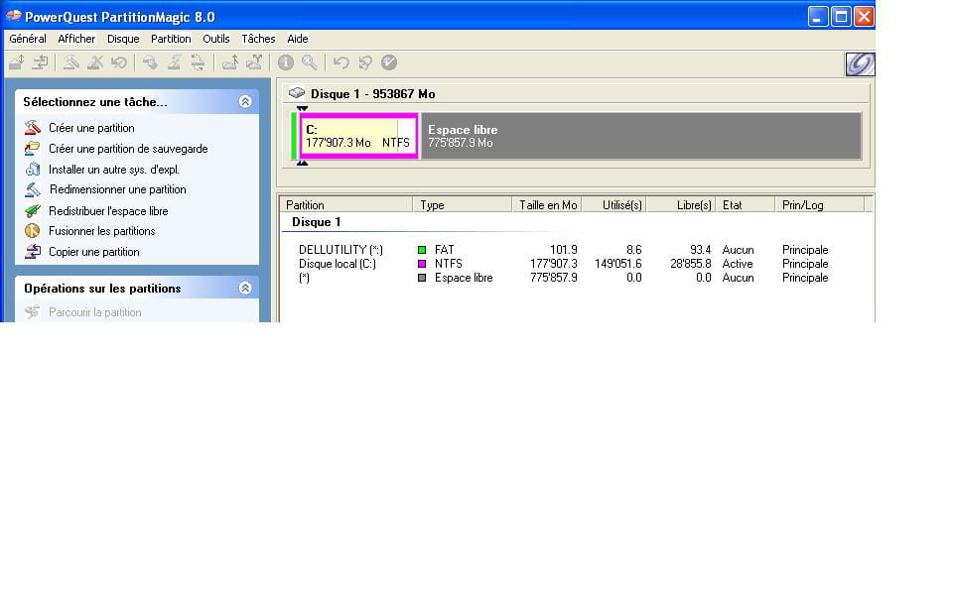Click the Etat column header
Image resolution: width=953 pixels, height=595 pixels.
coord(746,204)
